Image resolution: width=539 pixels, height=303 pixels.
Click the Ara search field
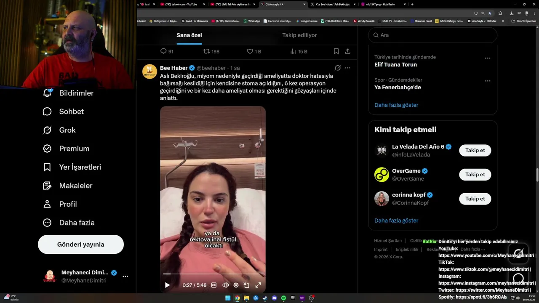click(433, 35)
